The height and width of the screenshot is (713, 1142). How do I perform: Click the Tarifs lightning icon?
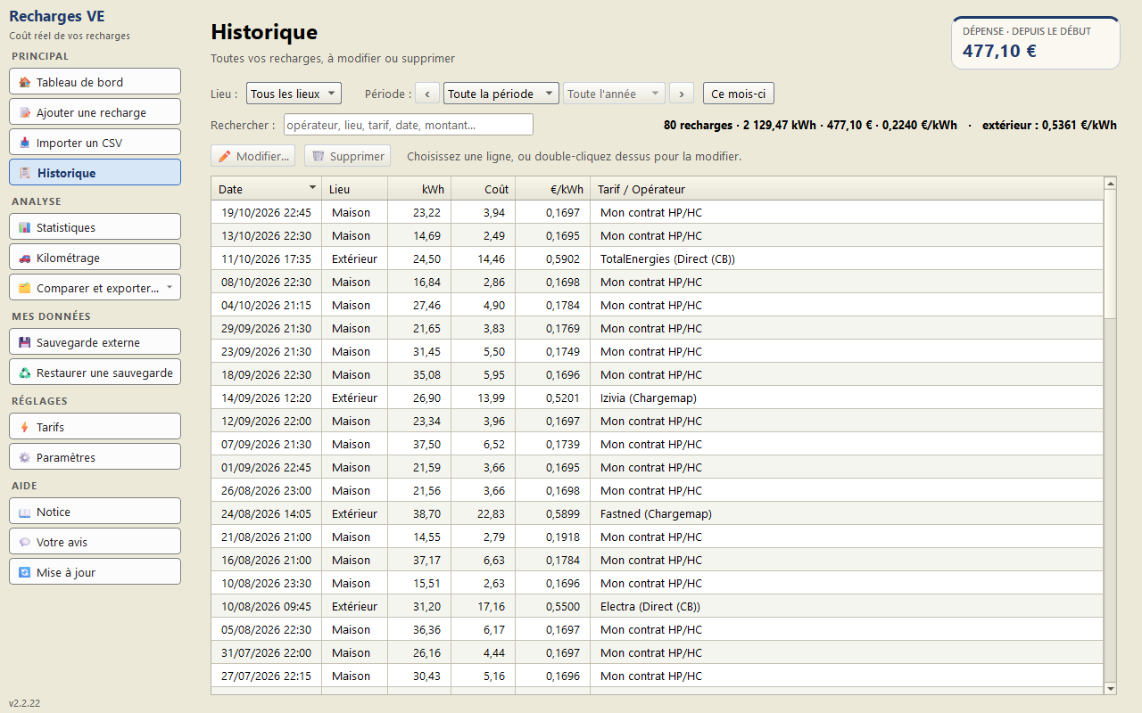[x=25, y=427]
